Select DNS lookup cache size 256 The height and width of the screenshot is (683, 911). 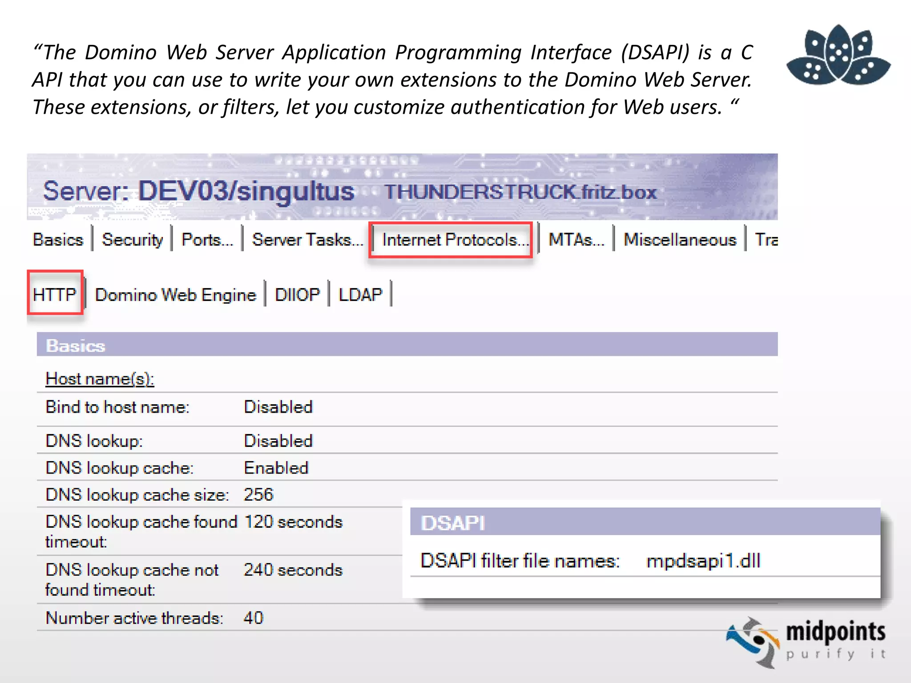pyautogui.click(x=258, y=494)
